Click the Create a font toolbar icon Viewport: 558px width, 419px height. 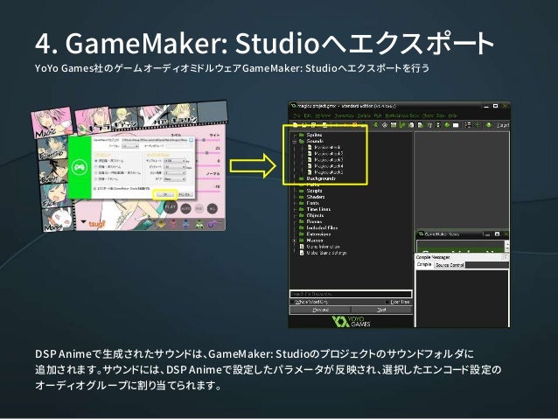(x=430, y=125)
